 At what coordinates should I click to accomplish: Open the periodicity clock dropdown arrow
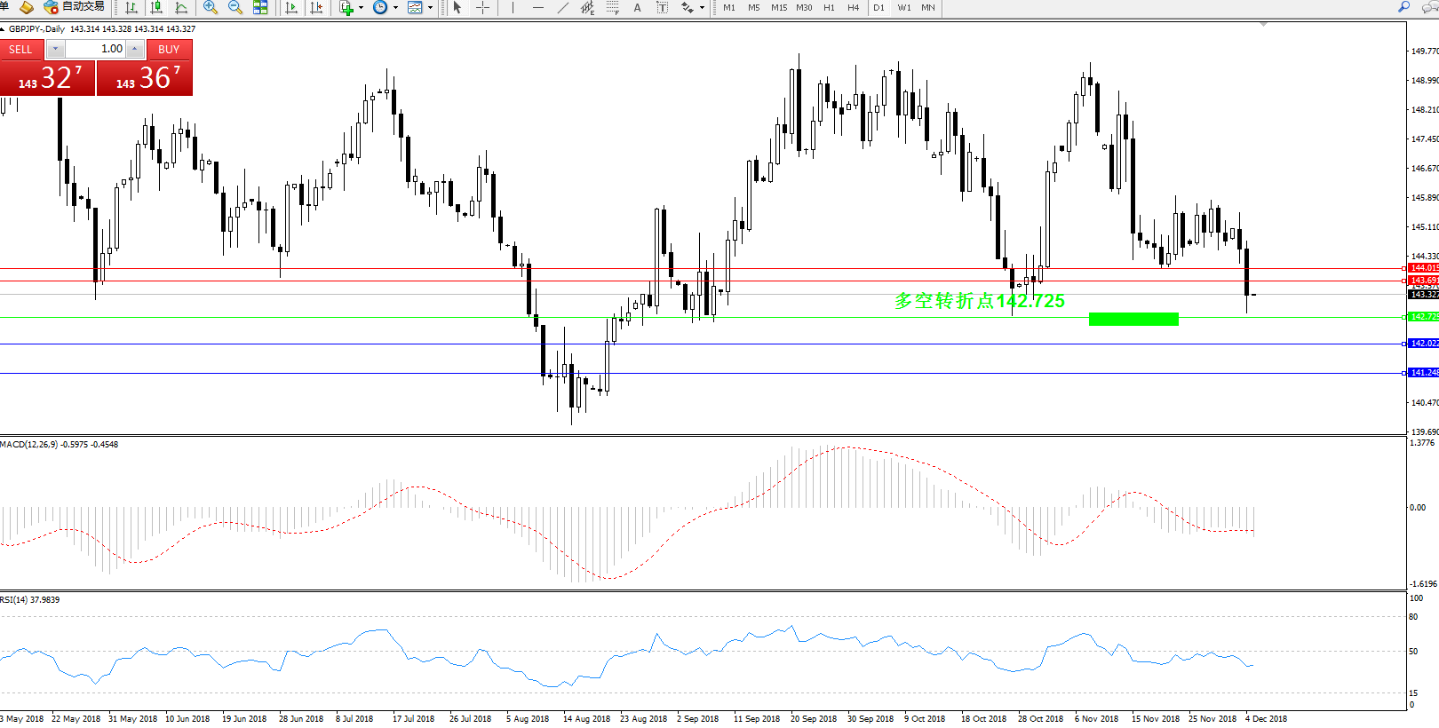click(x=394, y=8)
